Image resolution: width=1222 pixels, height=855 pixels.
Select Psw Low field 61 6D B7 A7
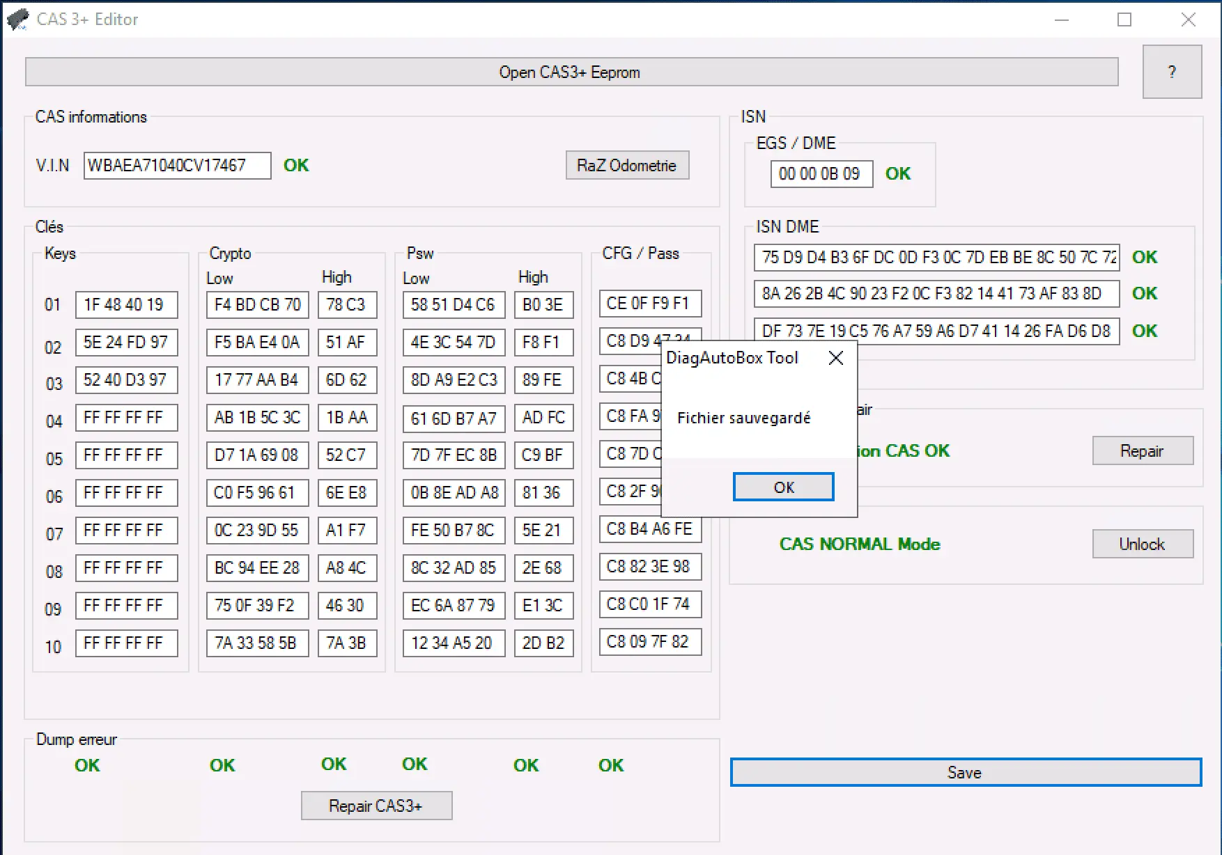[x=454, y=418]
